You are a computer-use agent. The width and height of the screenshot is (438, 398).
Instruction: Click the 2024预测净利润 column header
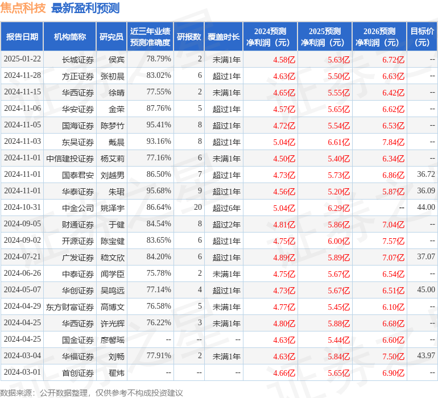click(270, 37)
